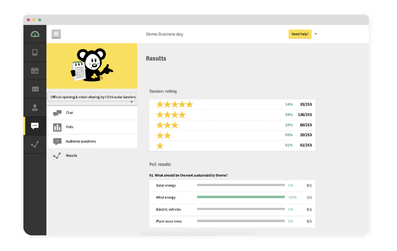Click the 02/253 vote count
The width and height of the screenshot is (397, 251).
click(306, 145)
